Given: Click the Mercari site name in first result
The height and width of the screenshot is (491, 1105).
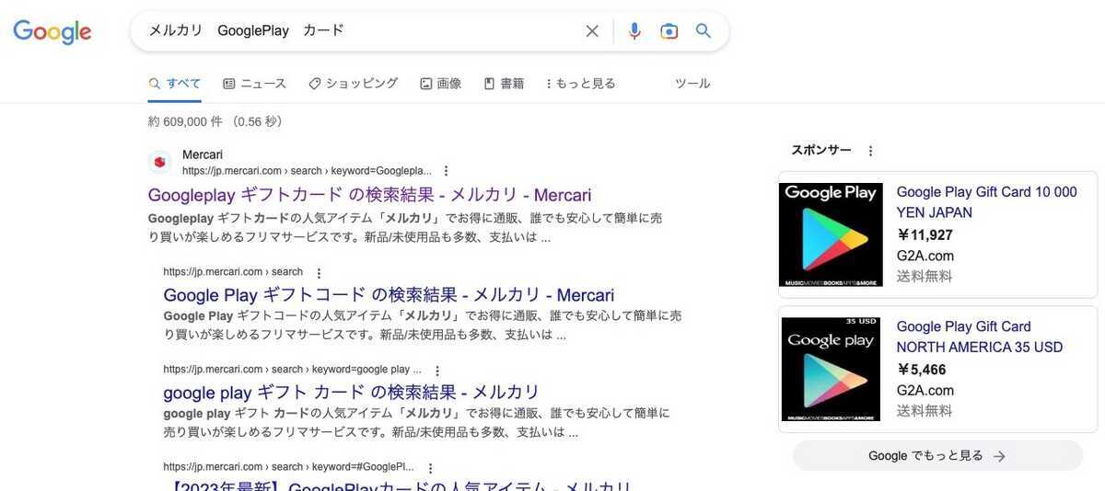Looking at the screenshot, I should 203,154.
